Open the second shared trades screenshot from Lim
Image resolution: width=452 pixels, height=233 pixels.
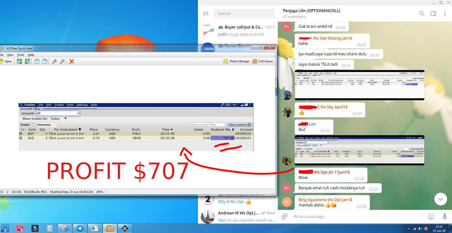(359, 150)
